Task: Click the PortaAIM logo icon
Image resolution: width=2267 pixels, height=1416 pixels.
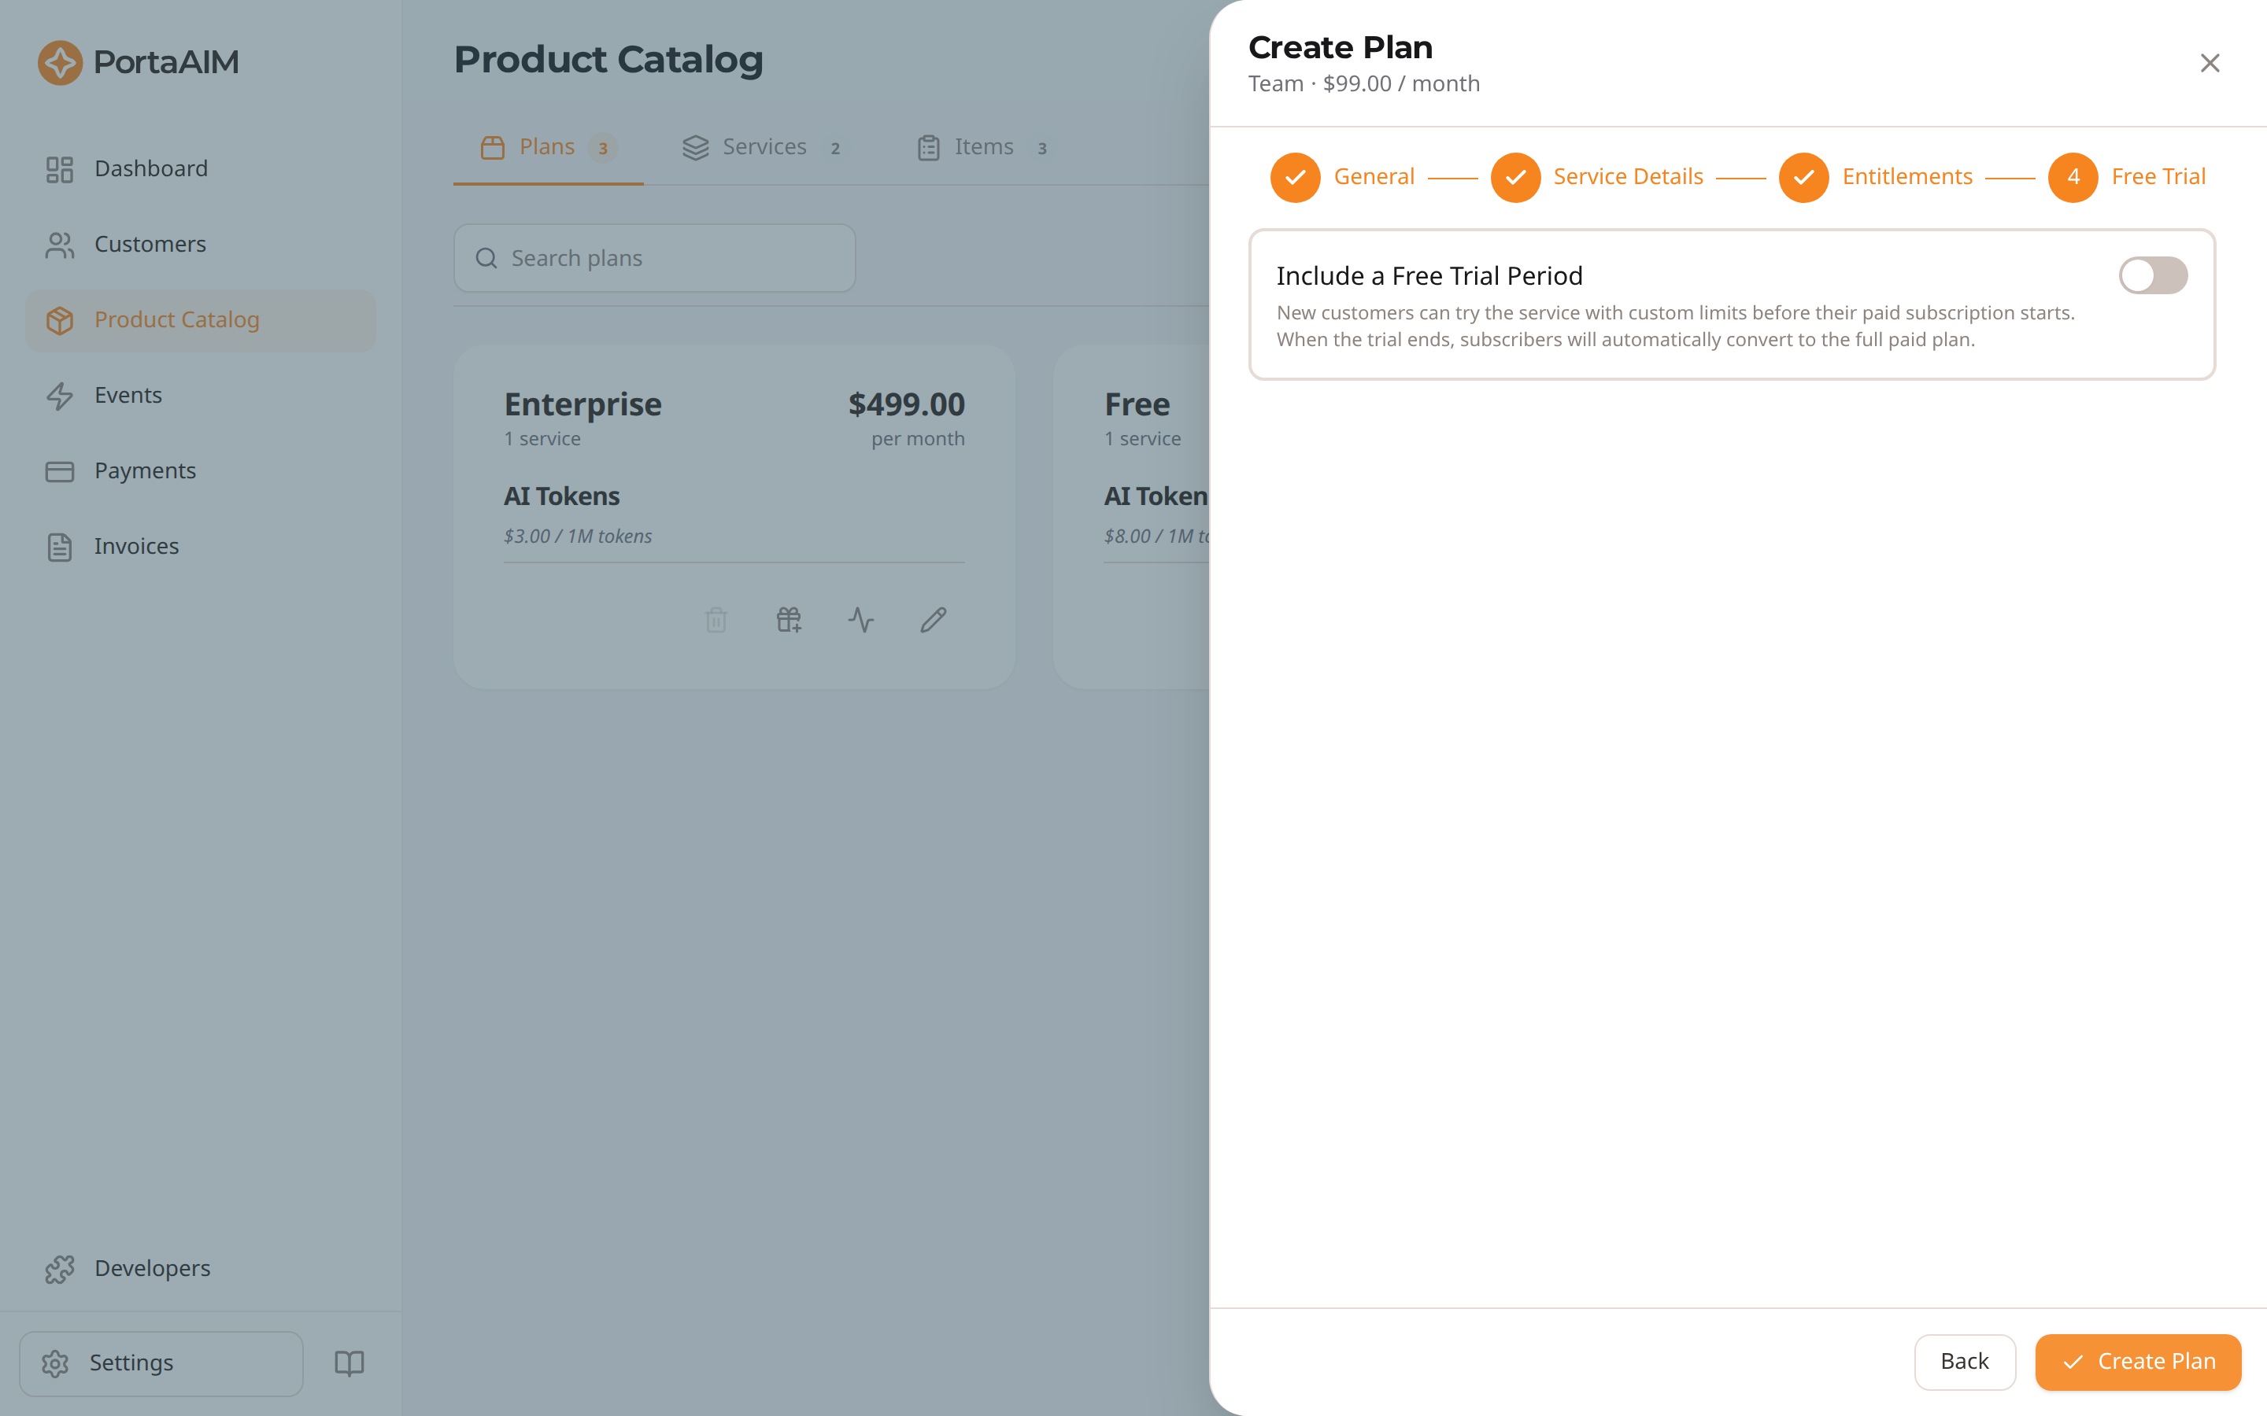Action: coord(60,63)
